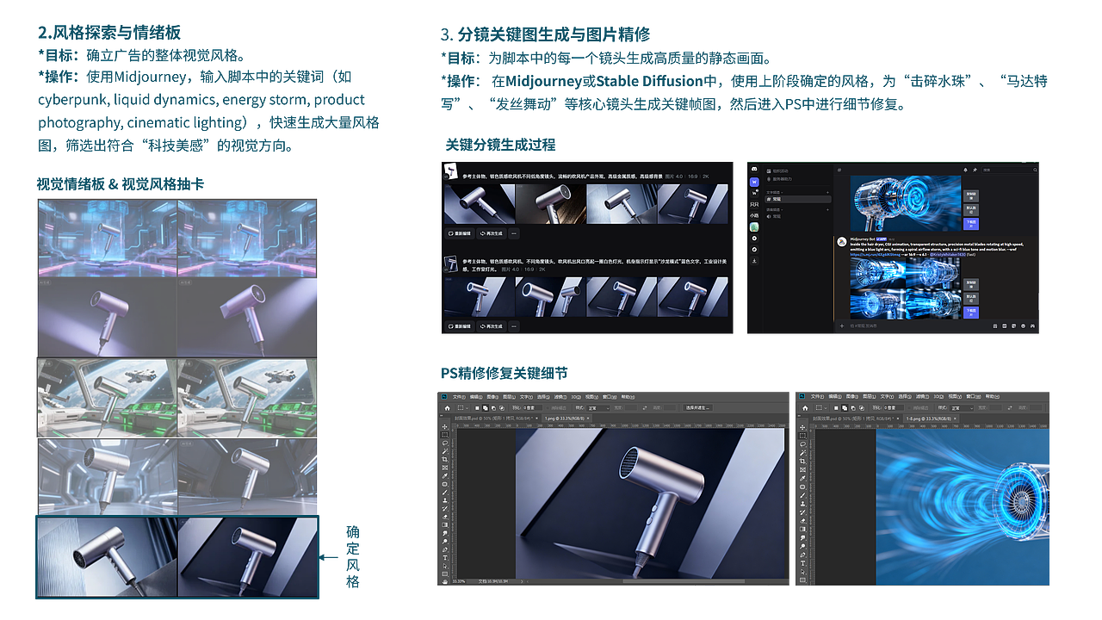This screenshot has width=1102, height=620.
Task: Click Discord pinned messages icon
Action: click(x=975, y=170)
